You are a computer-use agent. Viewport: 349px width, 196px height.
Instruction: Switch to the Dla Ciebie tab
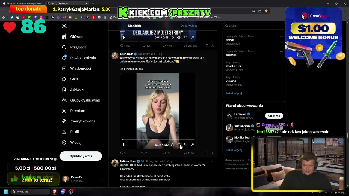tap(135, 26)
